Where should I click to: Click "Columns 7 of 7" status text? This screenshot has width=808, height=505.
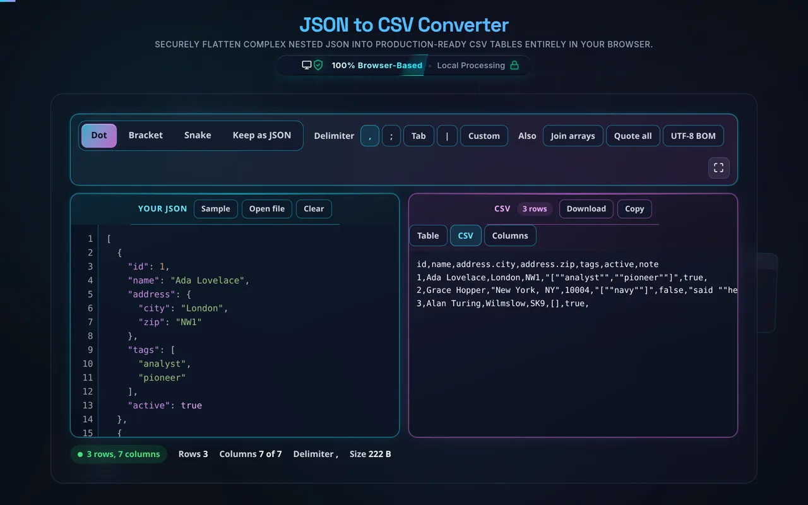(251, 454)
